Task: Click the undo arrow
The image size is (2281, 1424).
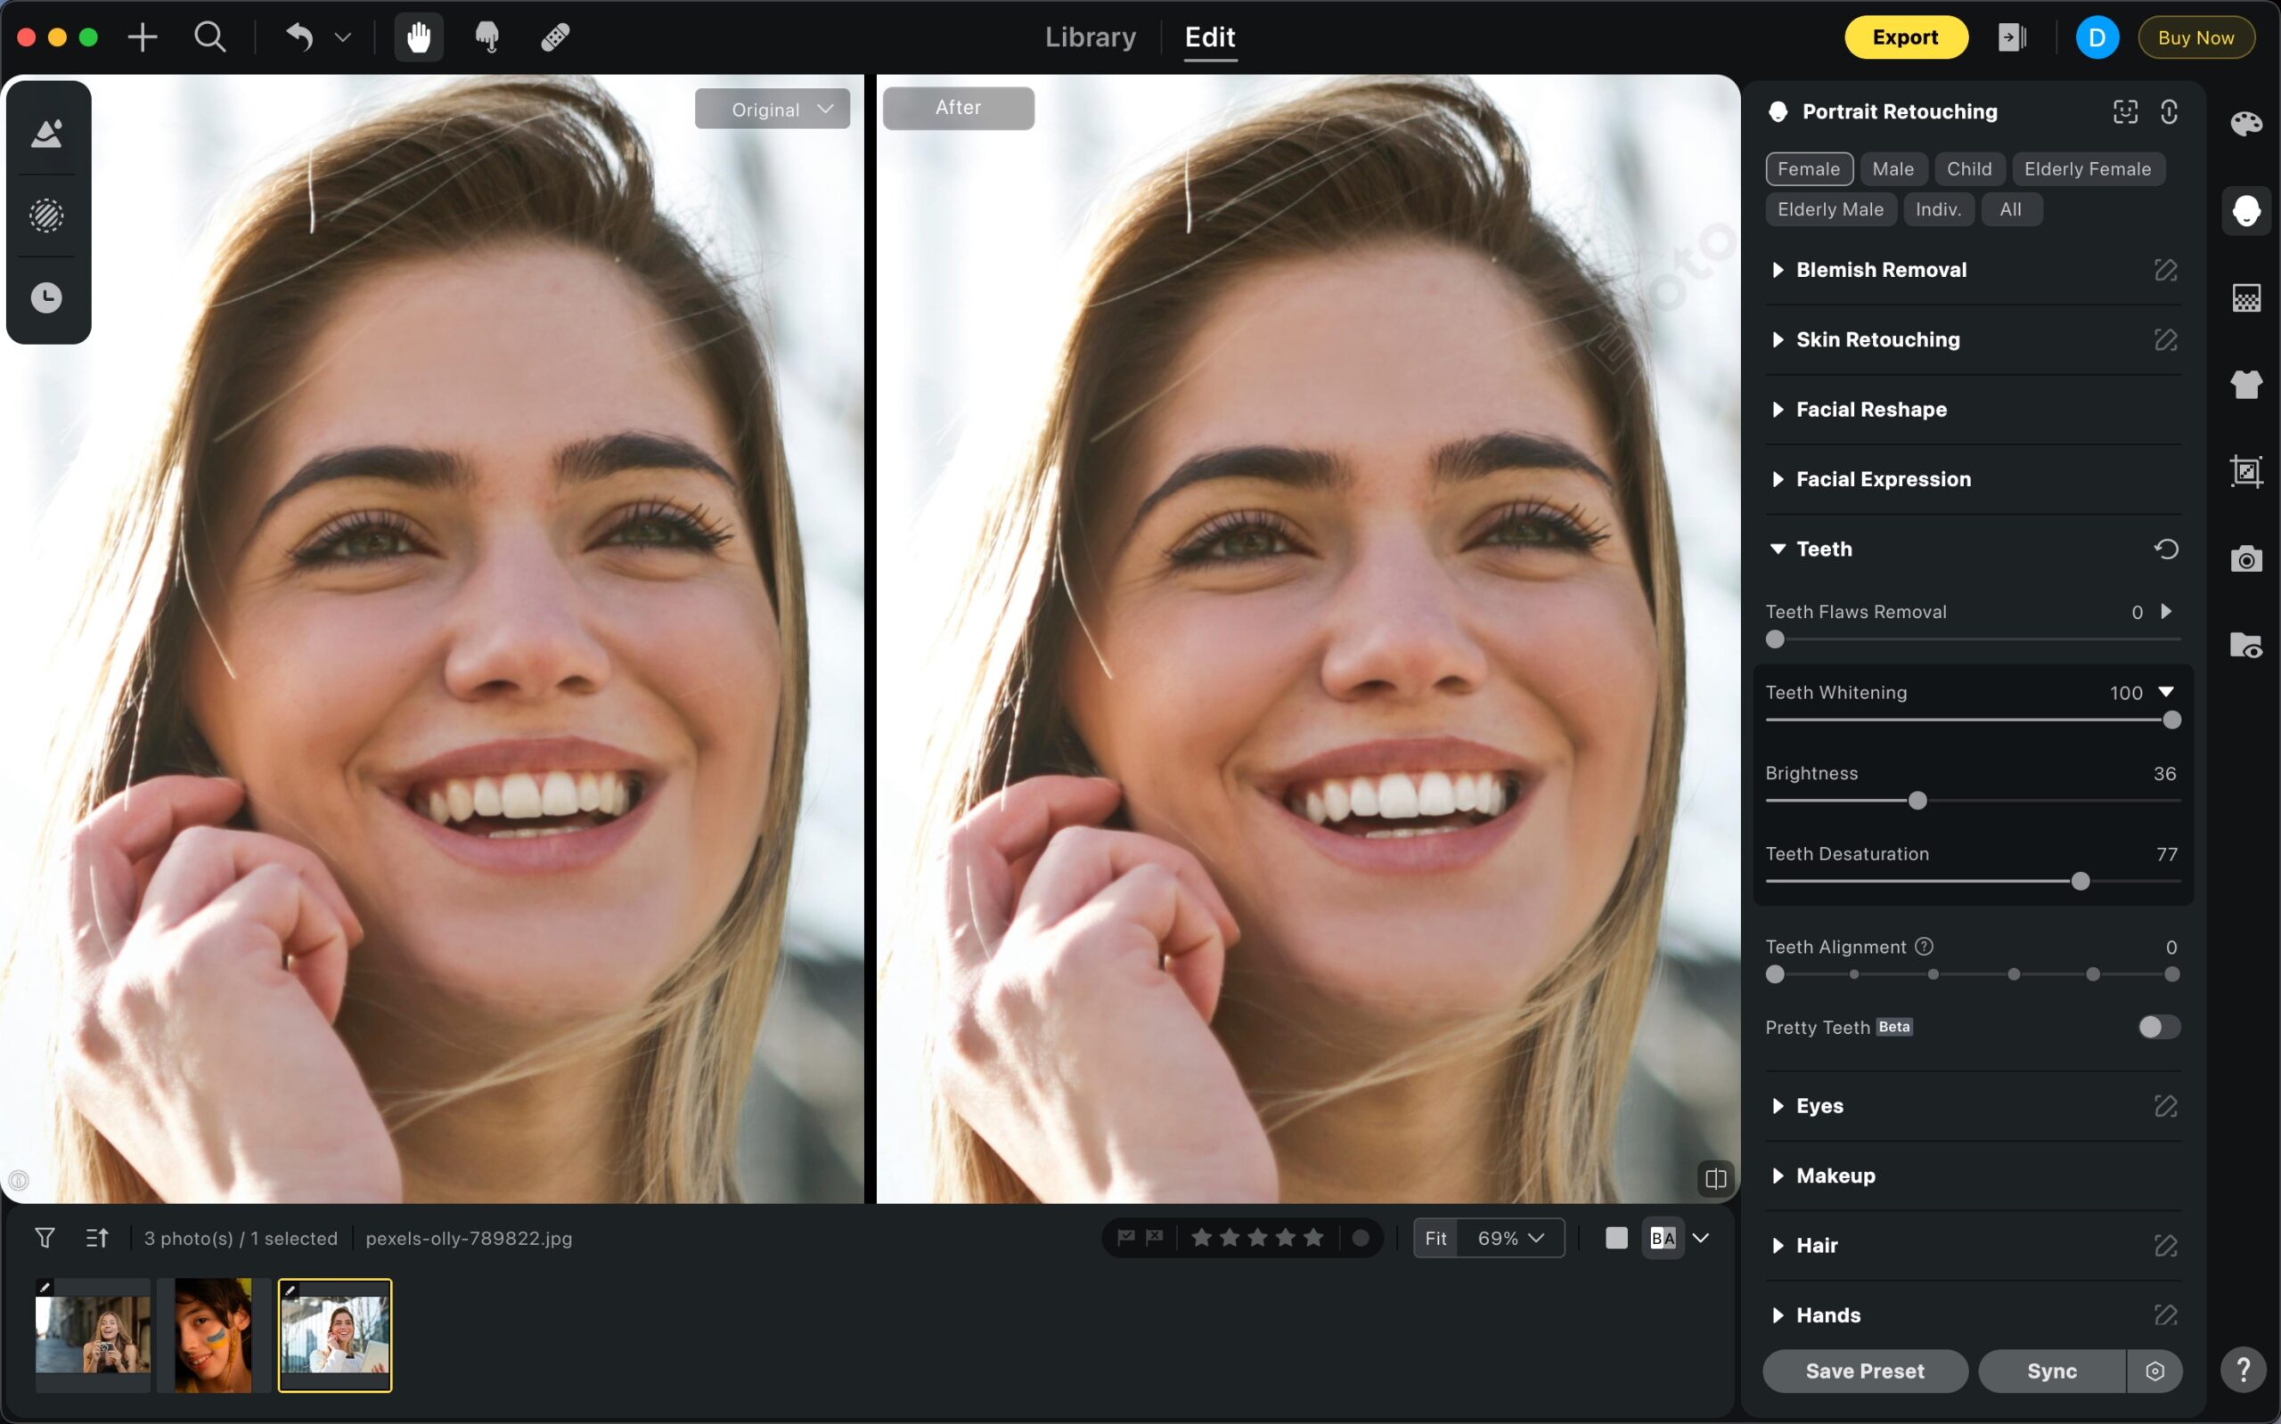Action: pyautogui.click(x=298, y=37)
